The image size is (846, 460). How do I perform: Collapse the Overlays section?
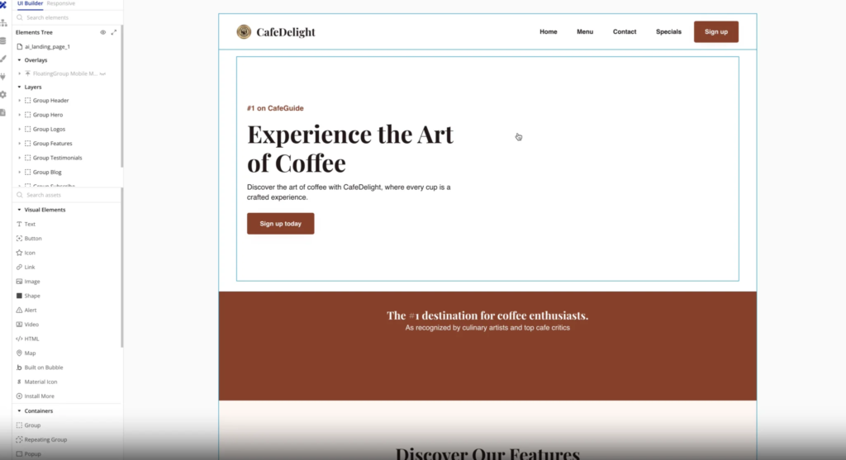(19, 60)
